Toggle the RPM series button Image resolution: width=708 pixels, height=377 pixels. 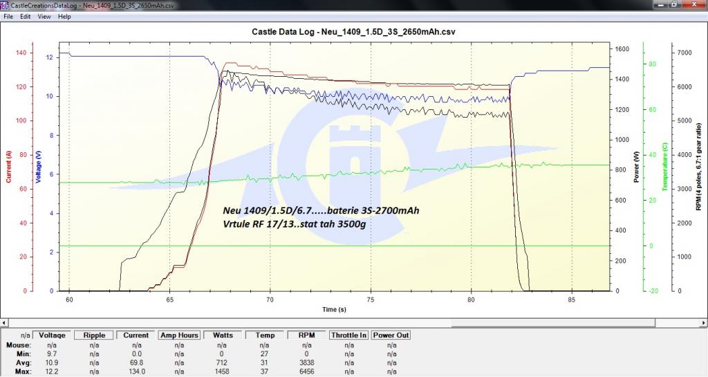tap(306, 335)
